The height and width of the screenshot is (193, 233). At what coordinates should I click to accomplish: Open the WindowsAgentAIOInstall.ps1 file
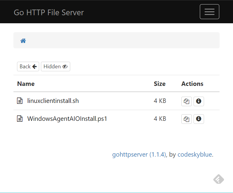coord(67,119)
